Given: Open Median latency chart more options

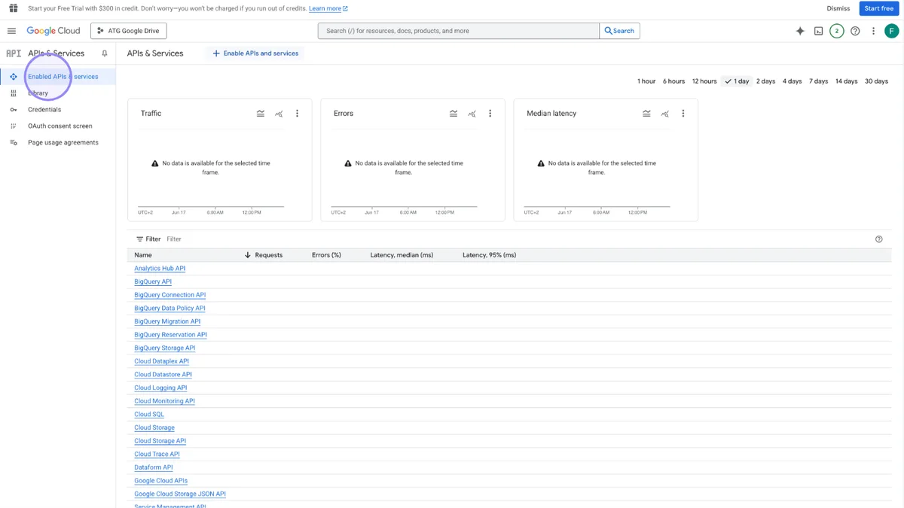Looking at the screenshot, I should click(x=683, y=114).
